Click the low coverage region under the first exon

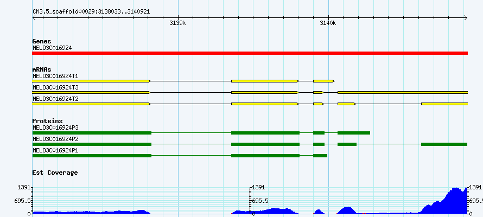(91, 212)
